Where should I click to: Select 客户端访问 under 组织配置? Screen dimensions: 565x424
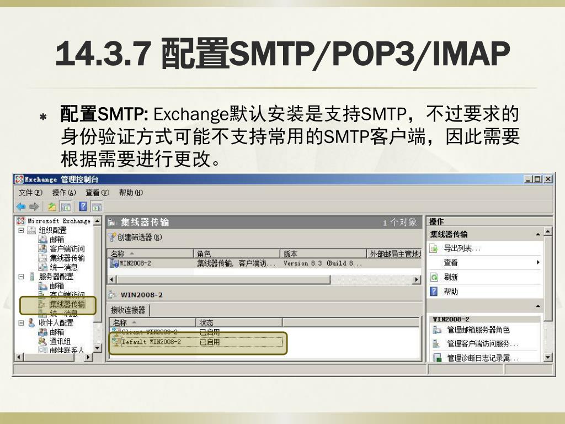pyautogui.click(x=67, y=249)
